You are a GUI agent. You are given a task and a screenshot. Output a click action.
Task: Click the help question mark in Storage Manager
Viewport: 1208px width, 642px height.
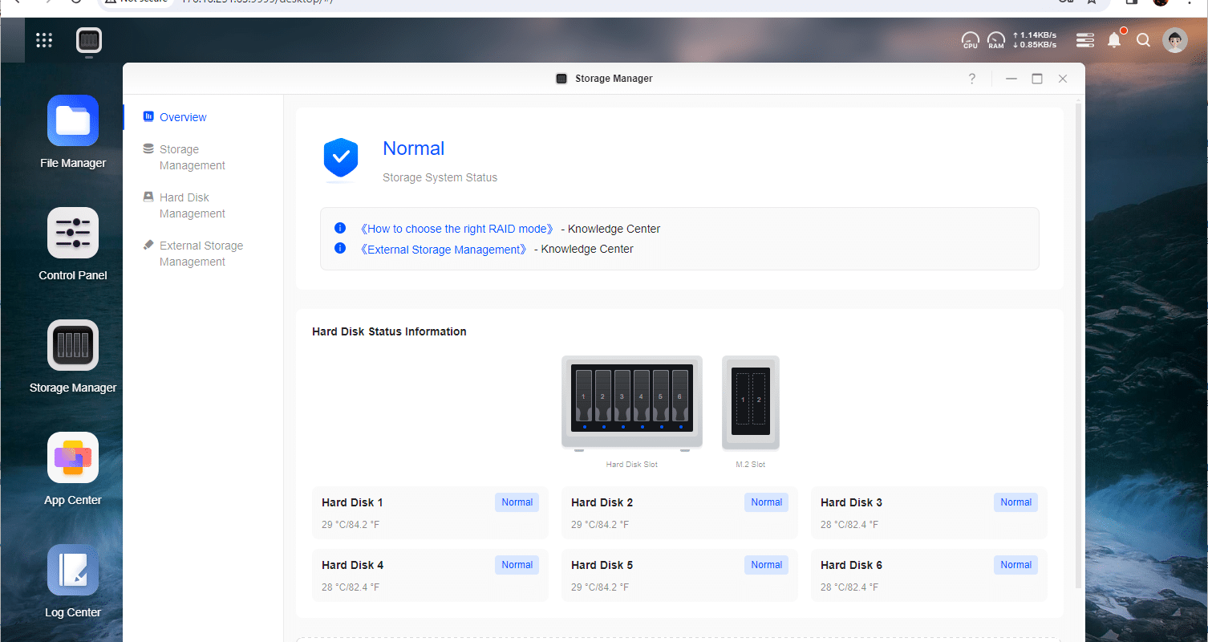[x=972, y=79]
